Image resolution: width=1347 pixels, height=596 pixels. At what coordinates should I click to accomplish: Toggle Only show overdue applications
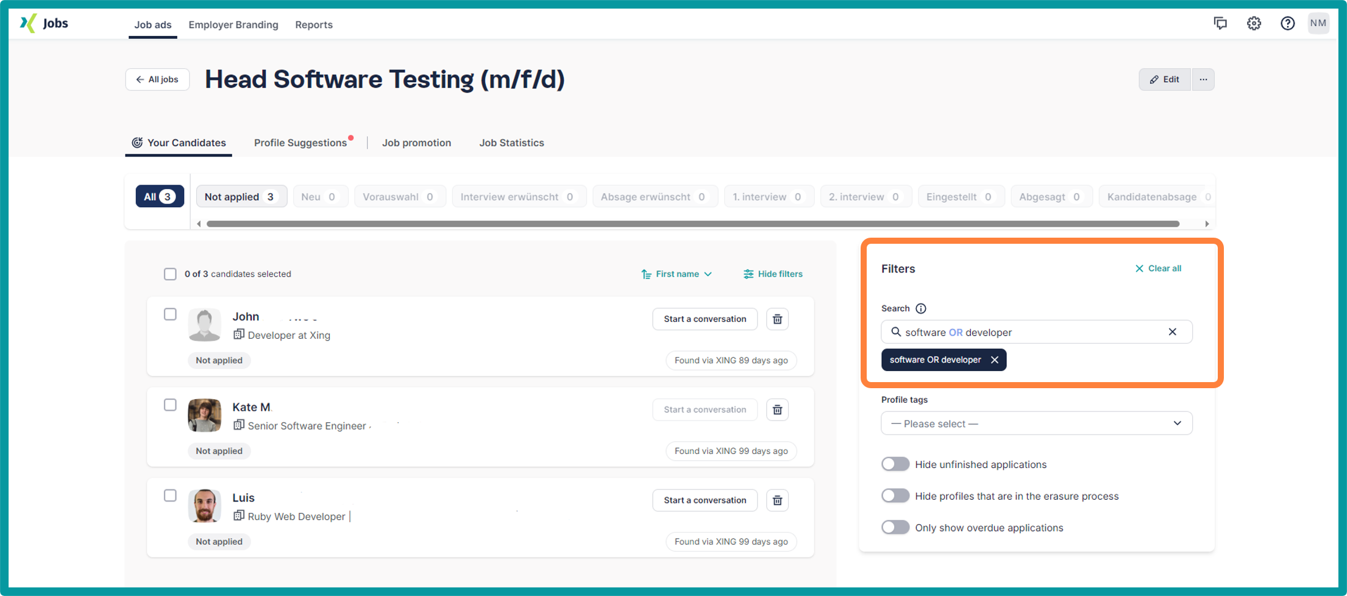[895, 528]
